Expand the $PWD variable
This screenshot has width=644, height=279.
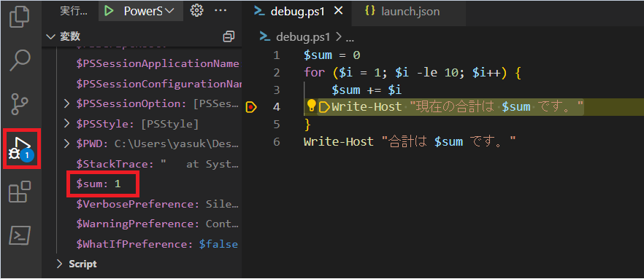[x=67, y=144]
